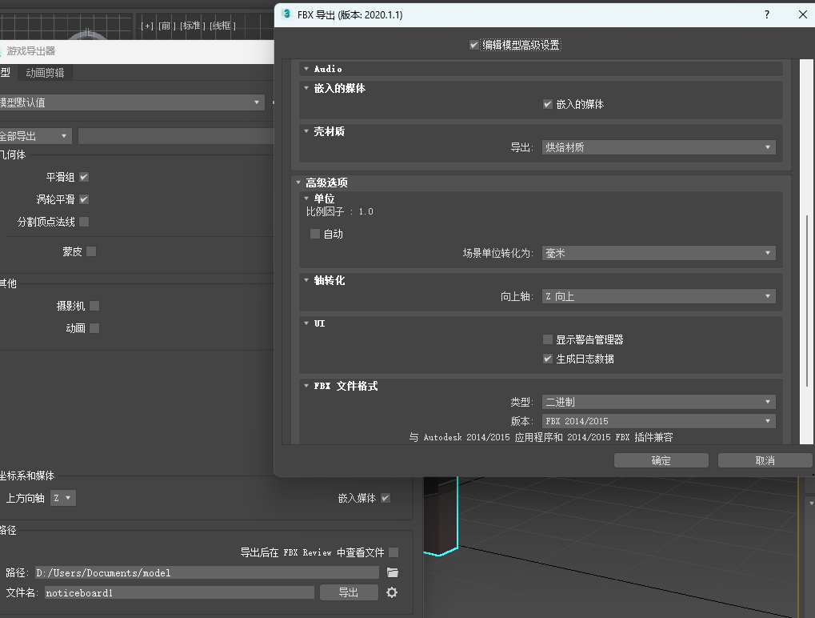
Task: Click the 3ds Max logo in dialog title bar
Action: coord(287,14)
